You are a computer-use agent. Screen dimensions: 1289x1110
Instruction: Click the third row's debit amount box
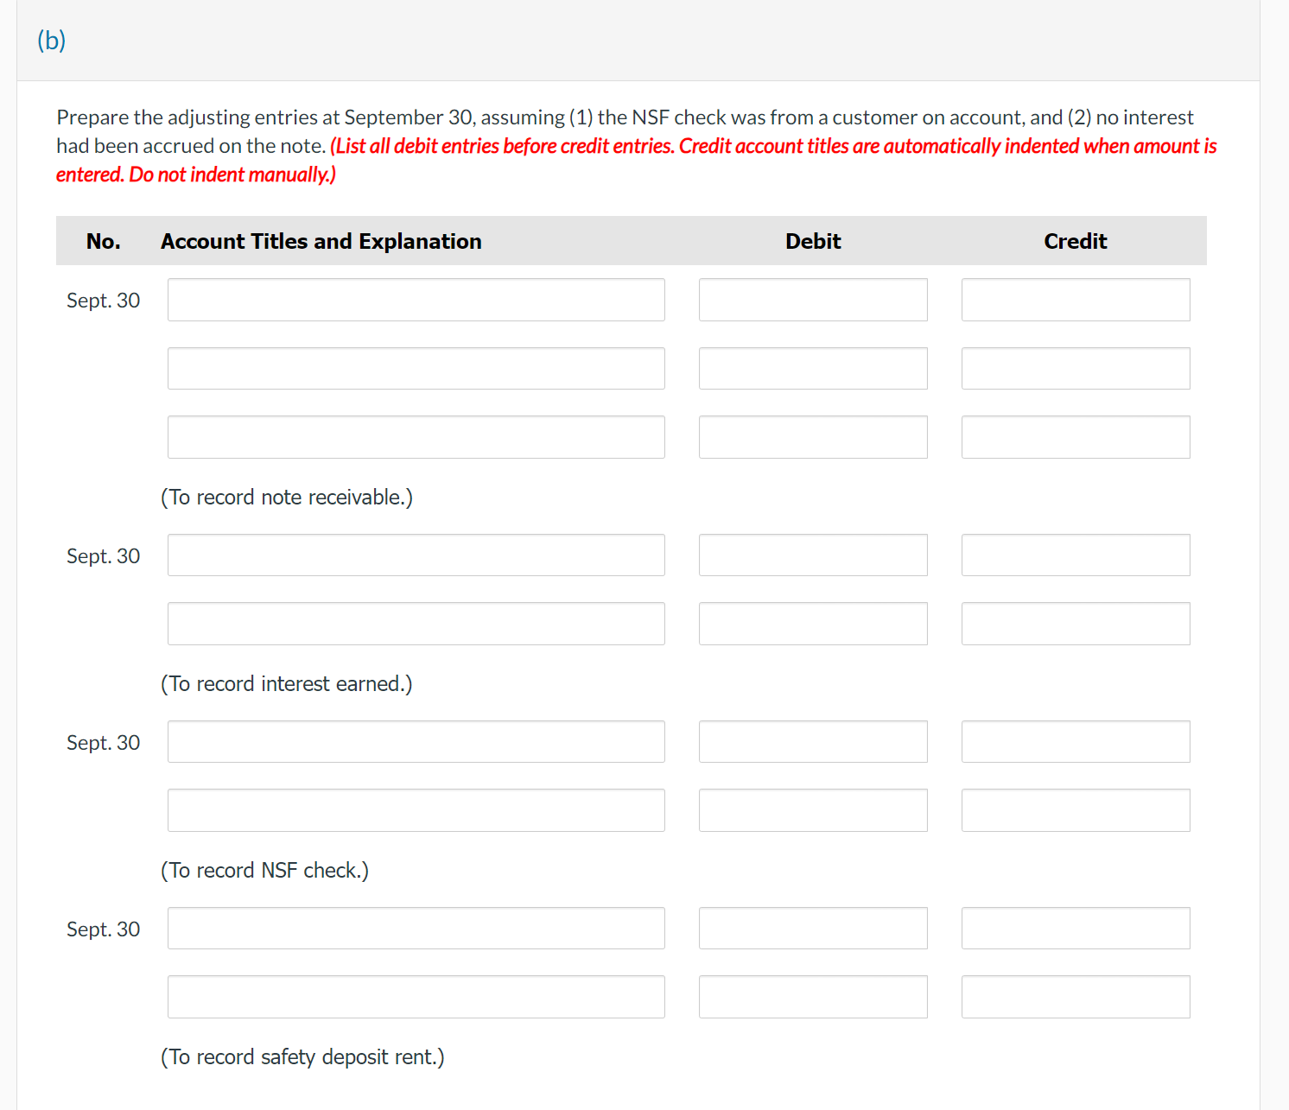[813, 437]
